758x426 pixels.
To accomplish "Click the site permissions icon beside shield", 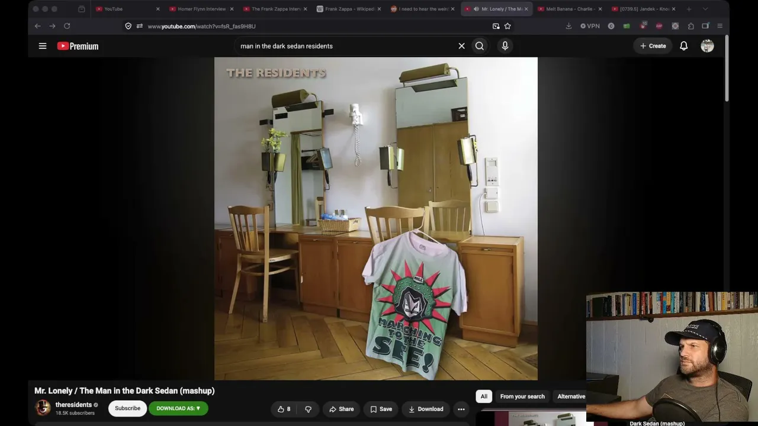I will (139, 26).
